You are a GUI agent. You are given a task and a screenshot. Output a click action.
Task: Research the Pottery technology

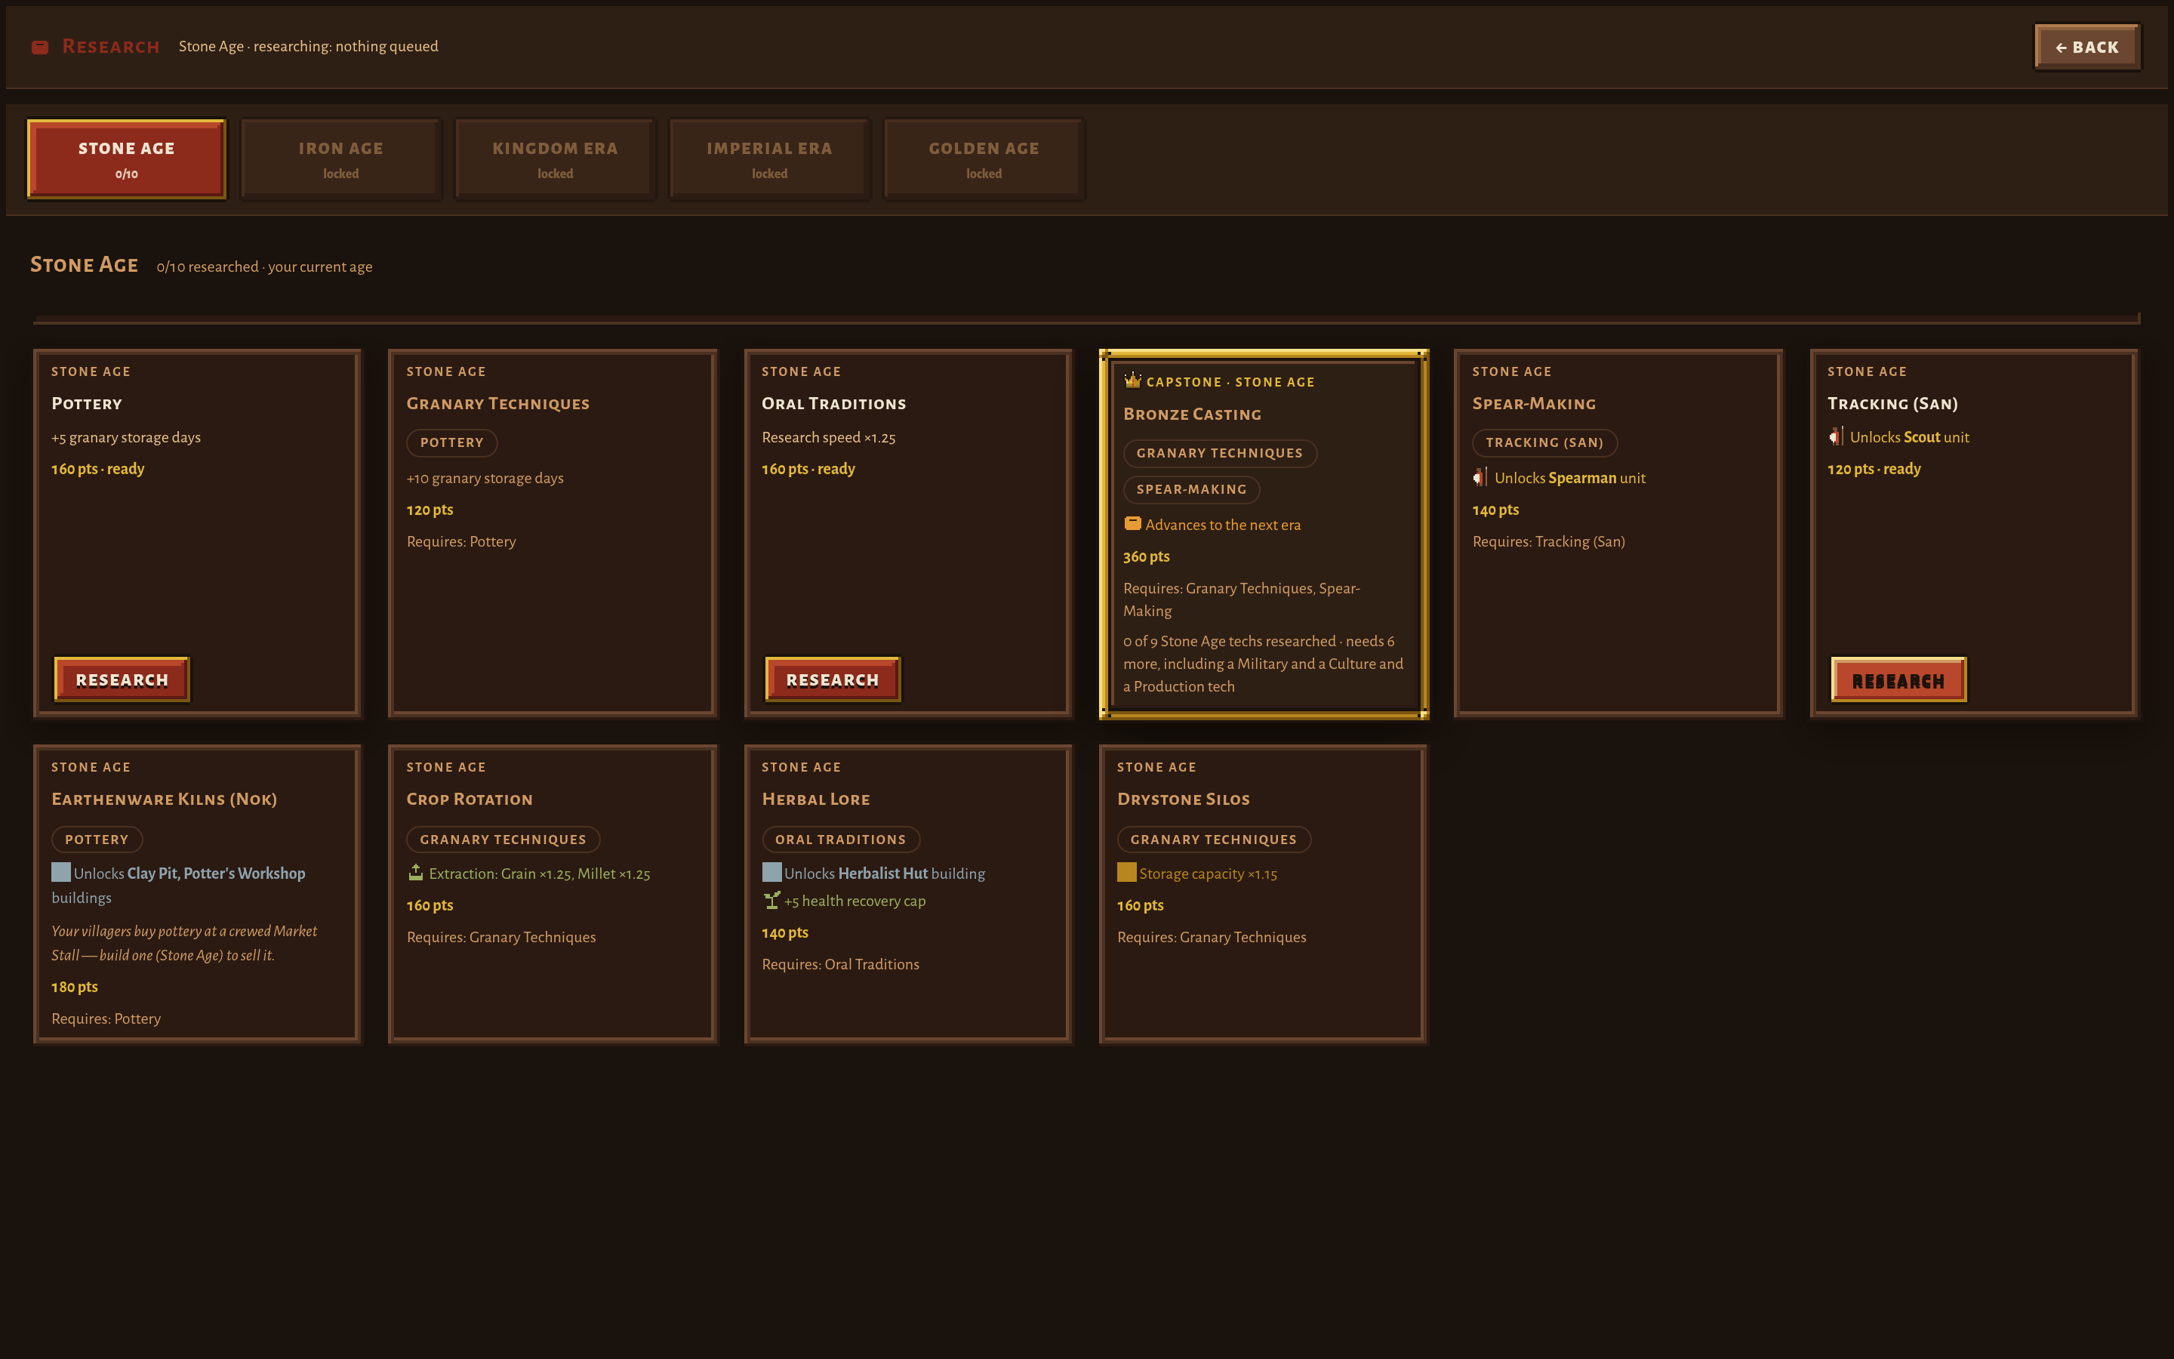(x=122, y=679)
